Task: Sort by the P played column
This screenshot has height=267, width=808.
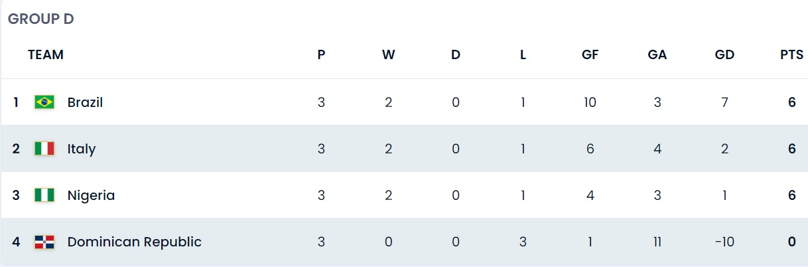Action: tap(321, 55)
